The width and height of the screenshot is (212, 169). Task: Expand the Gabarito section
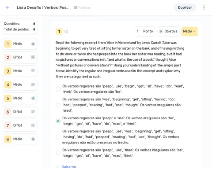point(57,167)
